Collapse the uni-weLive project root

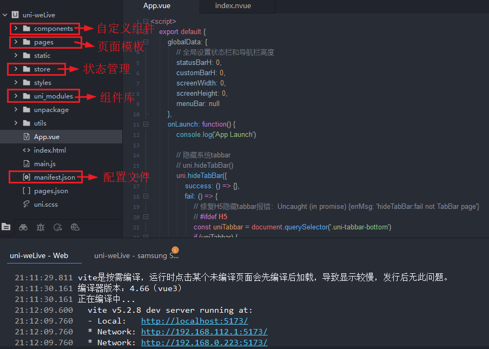click(x=5, y=15)
